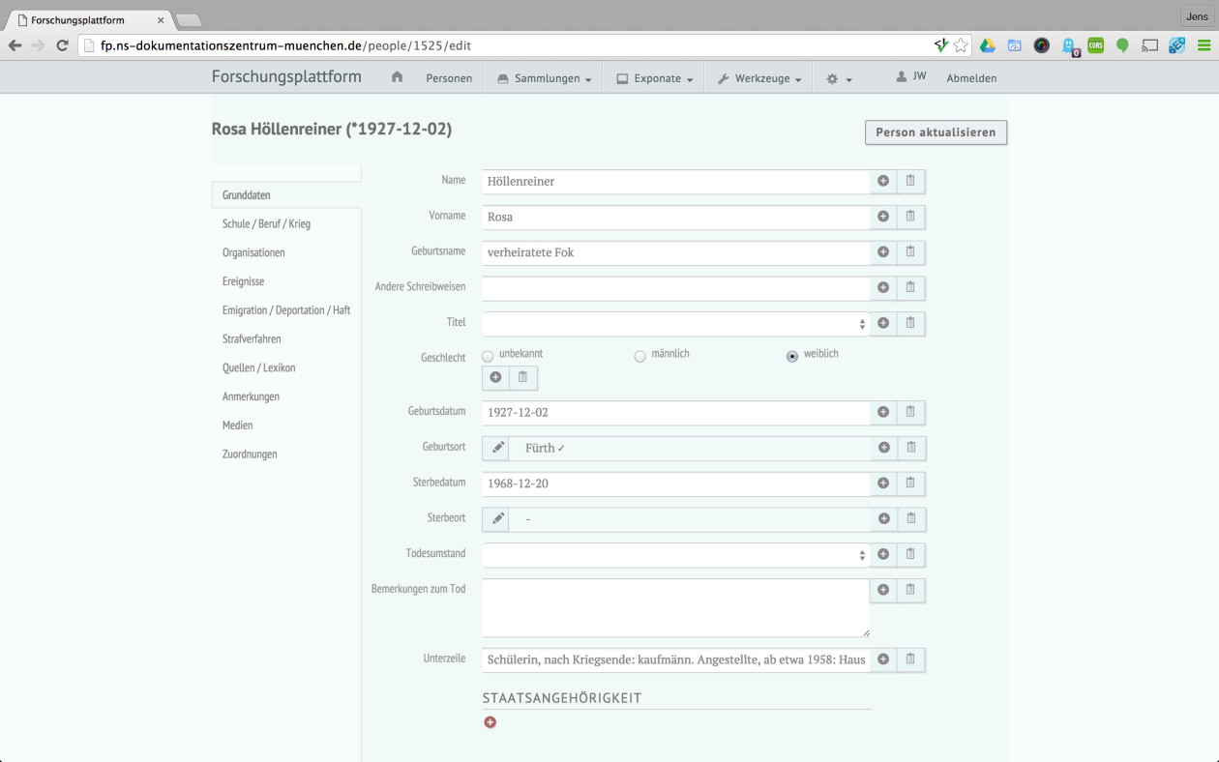
Task: Open the Titel dropdown
Action: tap(676, 324)
